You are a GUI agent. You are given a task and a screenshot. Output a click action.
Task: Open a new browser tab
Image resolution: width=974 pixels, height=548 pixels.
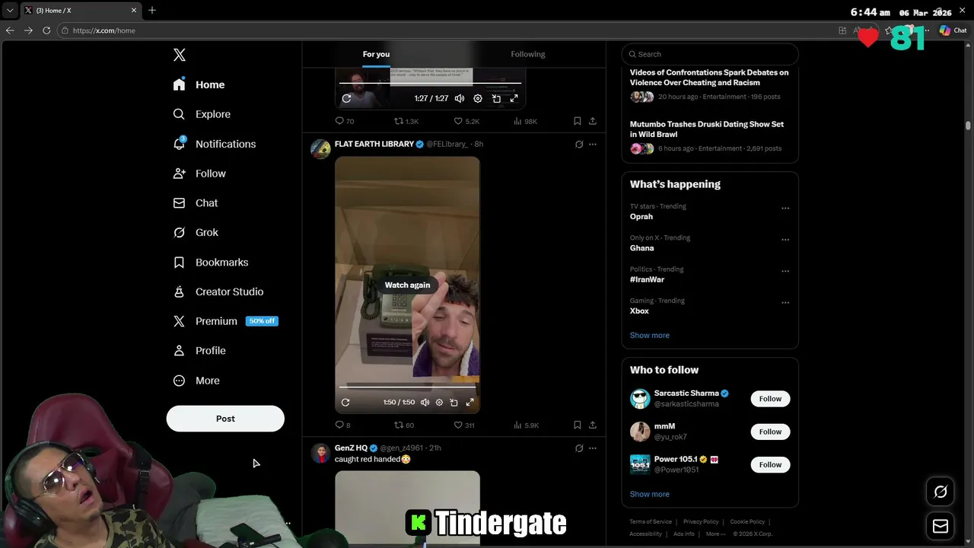click(x=152, y=10)
